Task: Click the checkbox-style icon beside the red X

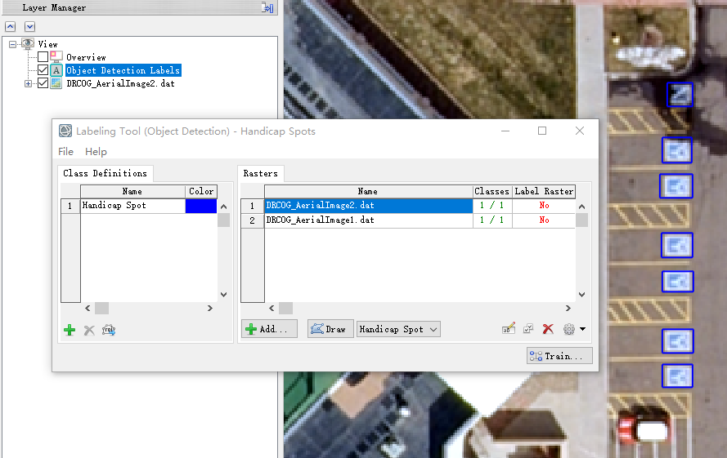Action: (528, 329)
